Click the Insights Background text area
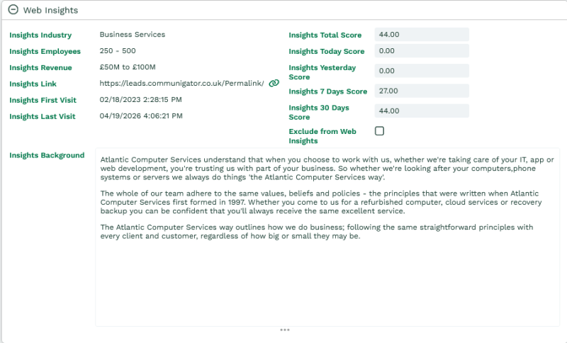Viewport: 567px width, 343px height. pos(327,237)
